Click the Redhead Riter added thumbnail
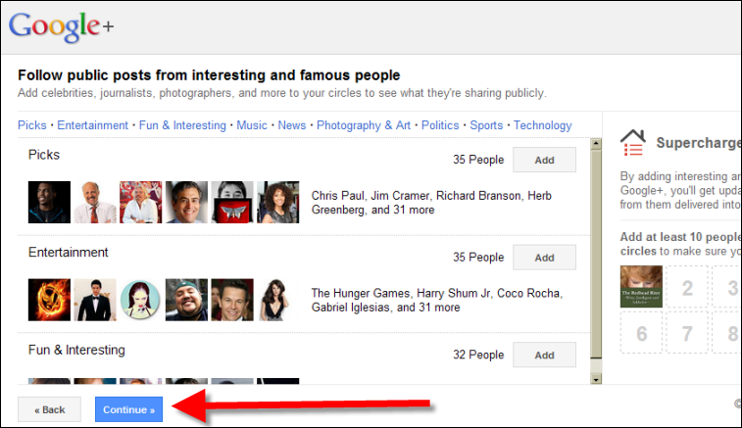The height and width of the screenshot is (428, 742). coord(641,286)
